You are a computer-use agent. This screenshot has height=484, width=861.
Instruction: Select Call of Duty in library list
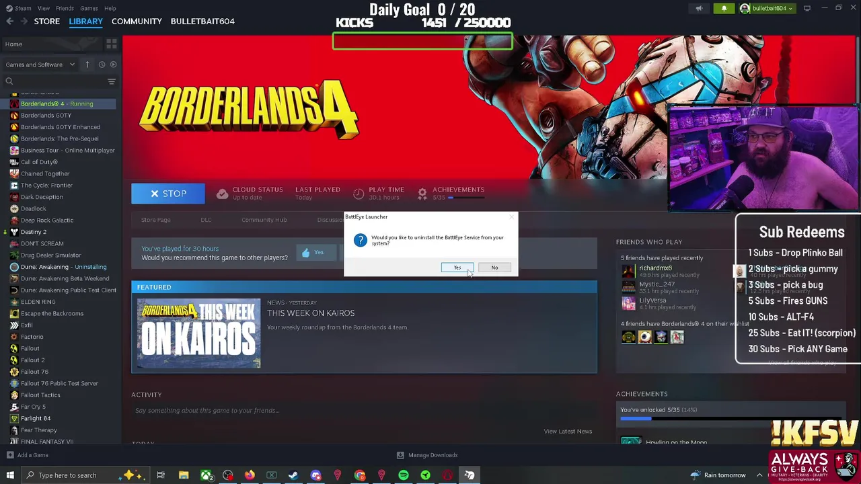tap(39, 162)
